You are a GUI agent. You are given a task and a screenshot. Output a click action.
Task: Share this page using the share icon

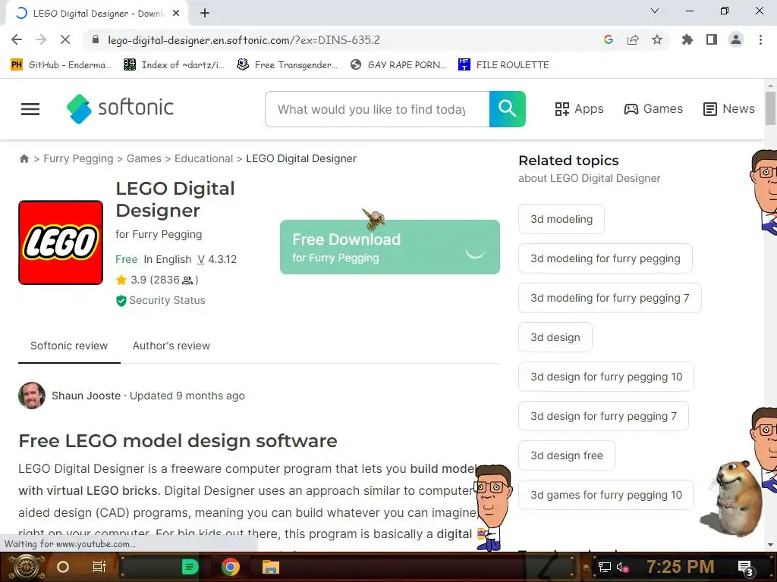pyautogui.click(x=633, y=39)
